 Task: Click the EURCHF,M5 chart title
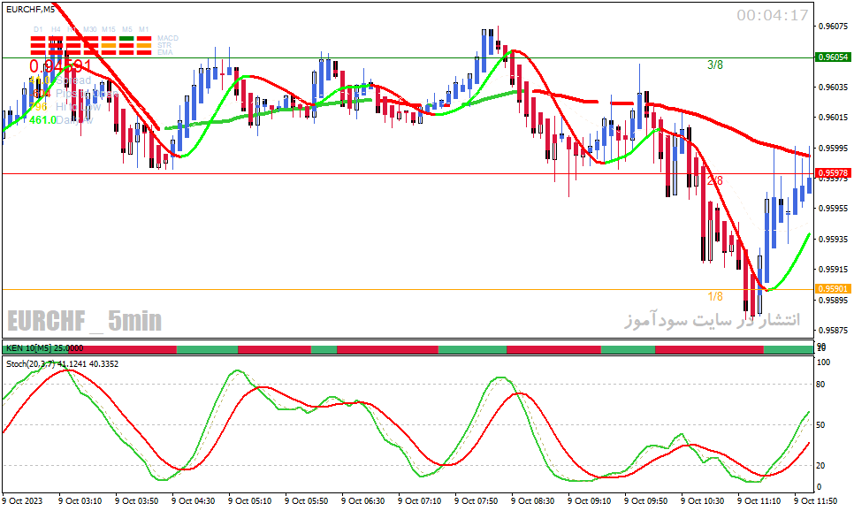coord(30,10)
